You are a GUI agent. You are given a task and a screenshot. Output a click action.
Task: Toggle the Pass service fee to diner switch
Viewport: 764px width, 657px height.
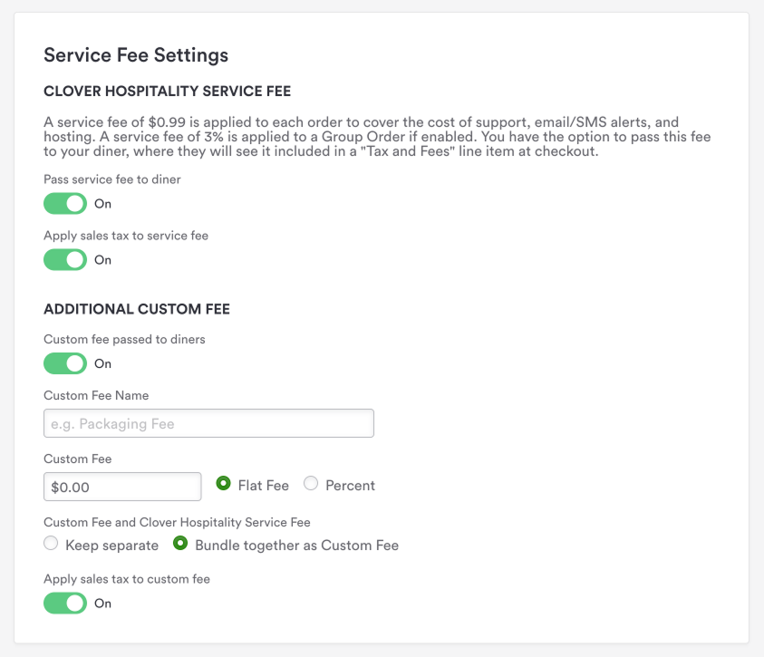65,204
